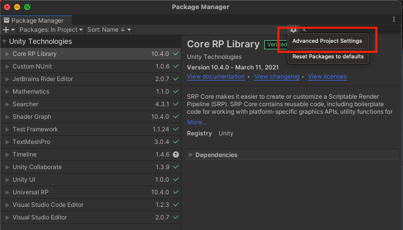Select the Unity Collaborate package row
Image resolution: width=403 pixels, height=230 pixels.
[x=90, y=167]
